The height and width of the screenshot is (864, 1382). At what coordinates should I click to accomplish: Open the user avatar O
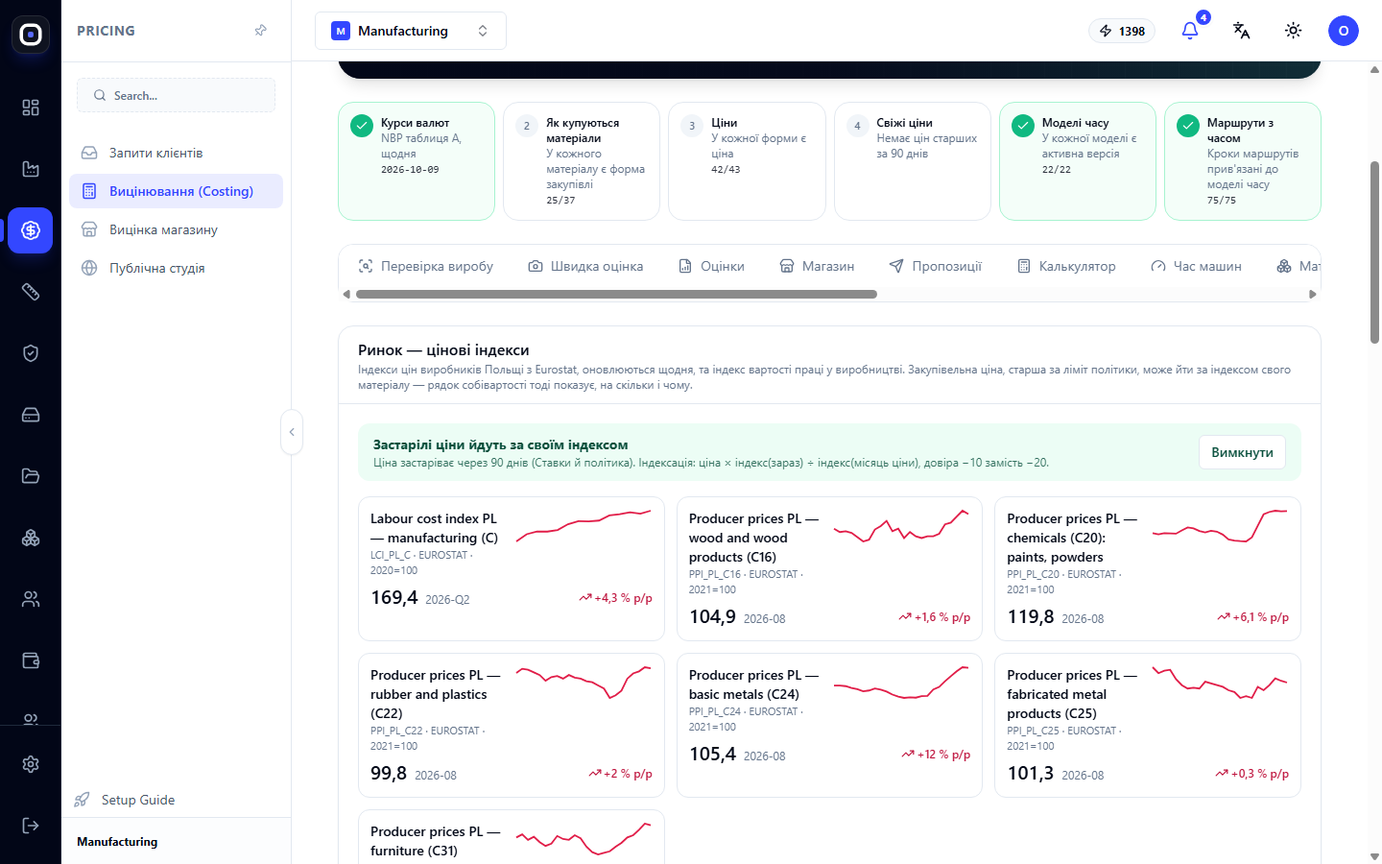coord(1344,31)
